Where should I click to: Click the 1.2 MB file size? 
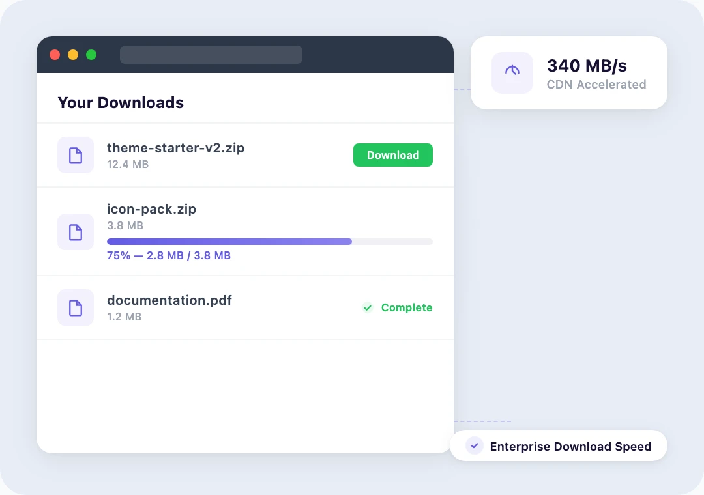pos(124,317)
